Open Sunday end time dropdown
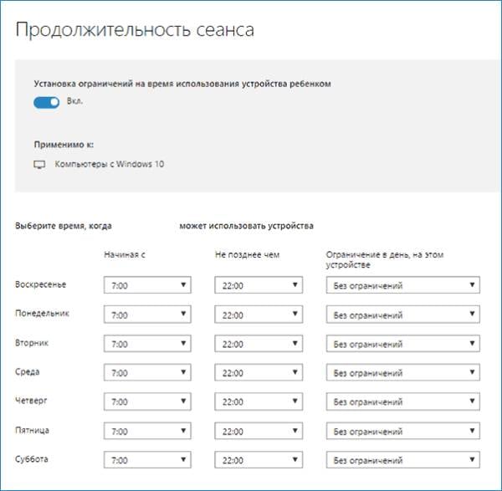 [x=259, y=286]
